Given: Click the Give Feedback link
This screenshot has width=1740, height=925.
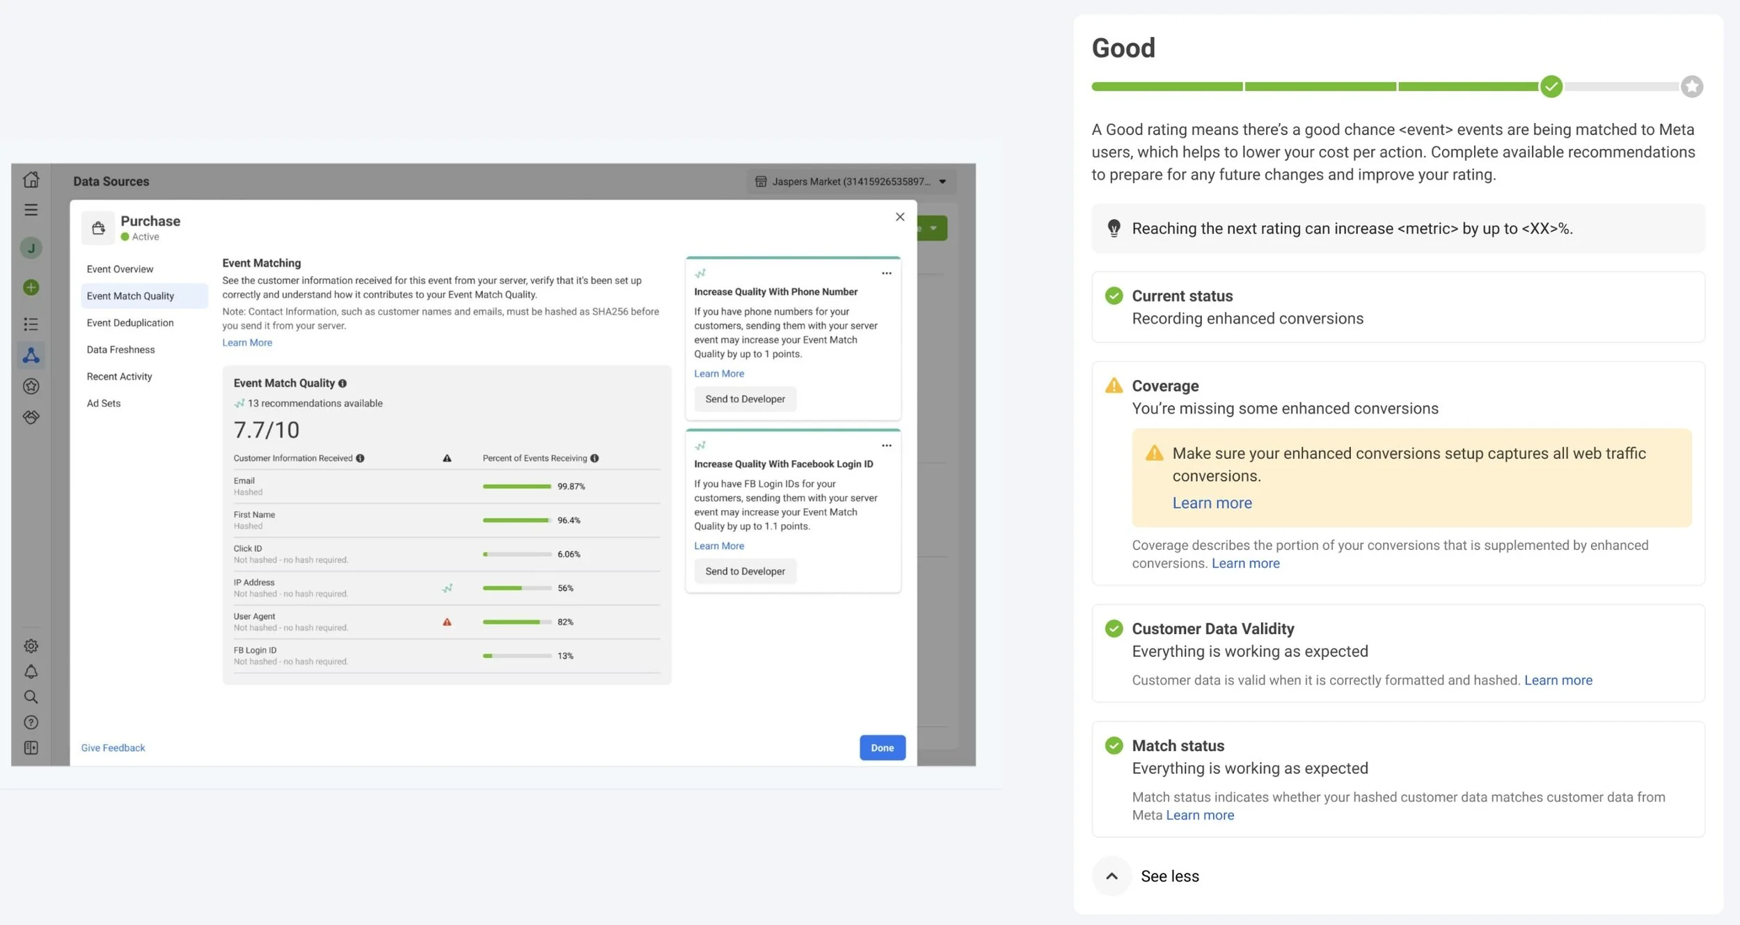Looking at the screenshot, I should point(113,748).
